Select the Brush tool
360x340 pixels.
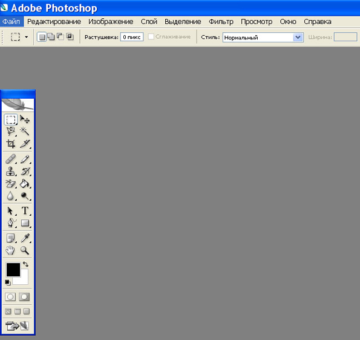(x=25, y=159)
